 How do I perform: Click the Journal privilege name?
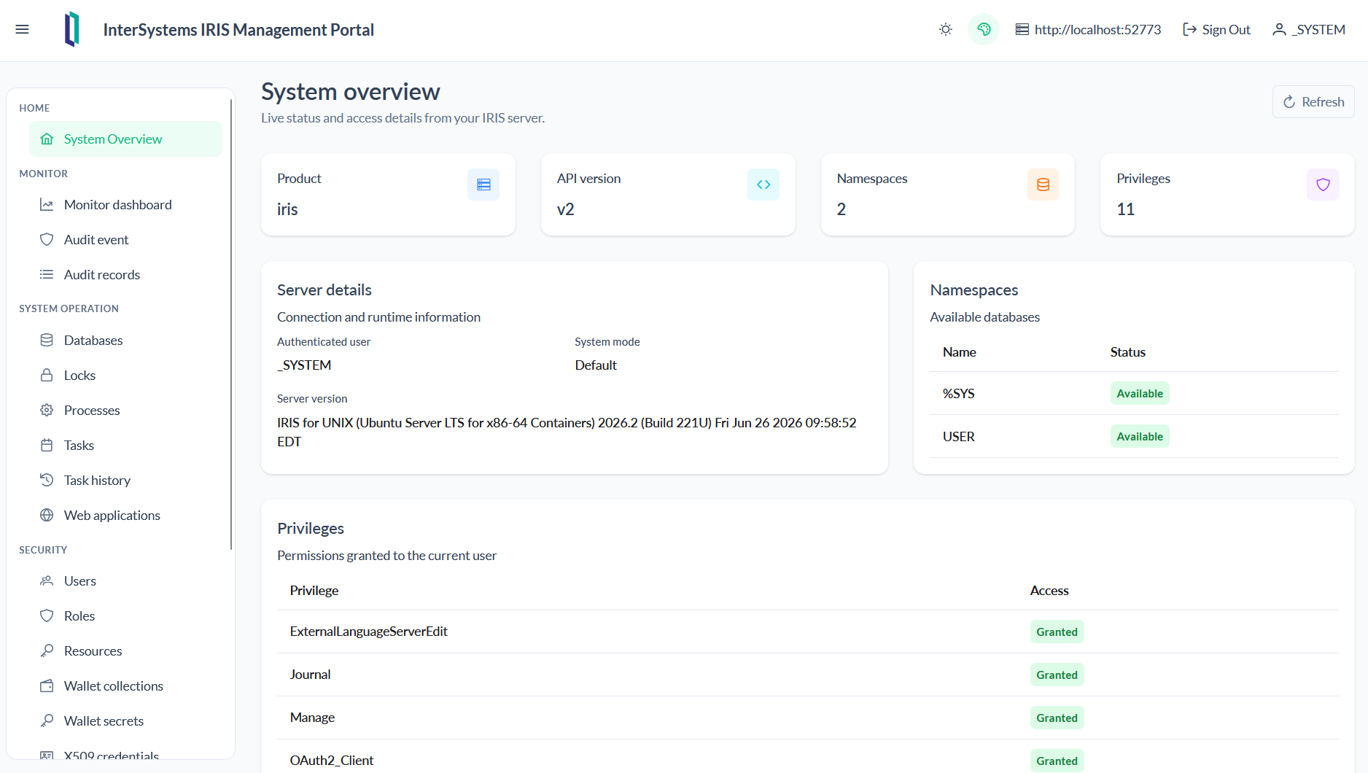(311, 675)
